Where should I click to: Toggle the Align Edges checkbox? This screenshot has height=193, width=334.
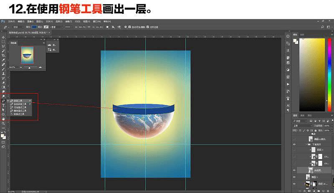click(x=148, y=27)
